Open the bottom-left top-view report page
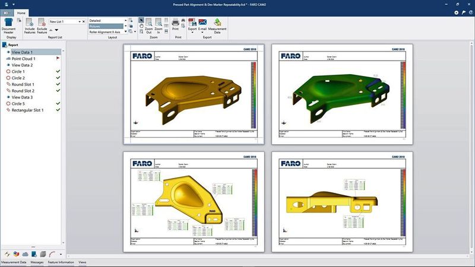The height and width of the screenshot is (267, 475). pos(194,202)
